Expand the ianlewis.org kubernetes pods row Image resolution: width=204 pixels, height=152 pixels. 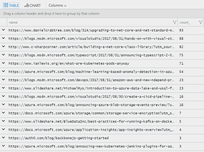tap(3, 63)
